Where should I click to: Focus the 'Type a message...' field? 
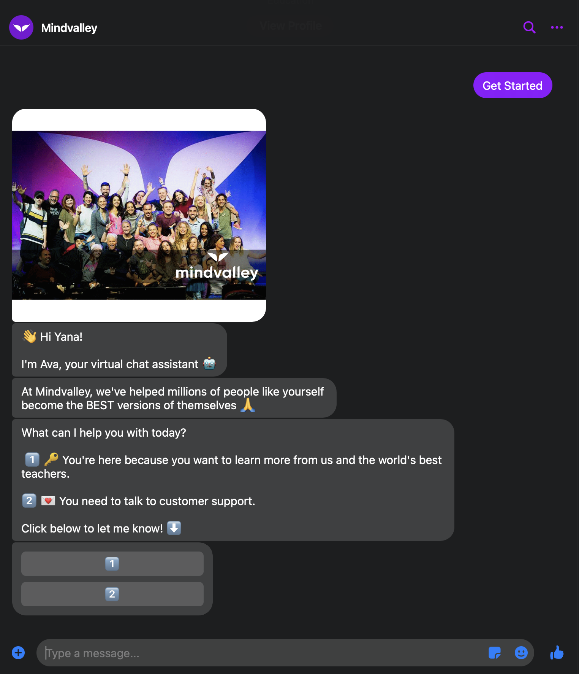(x=262, y=653)
